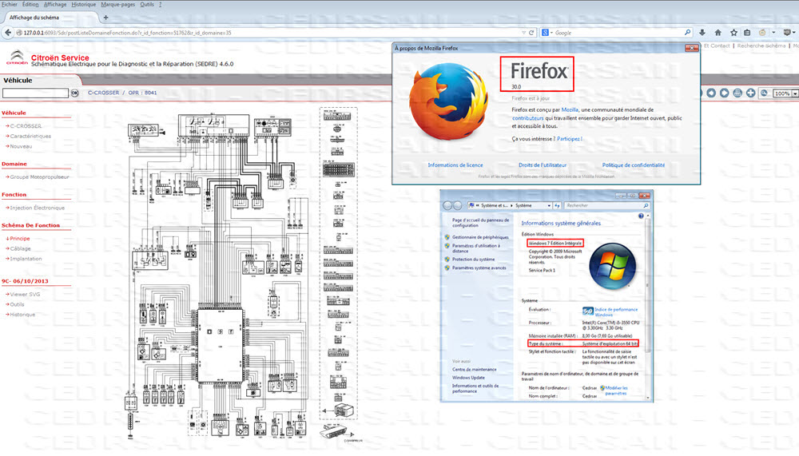Open Protection du système link

[473, 260]
